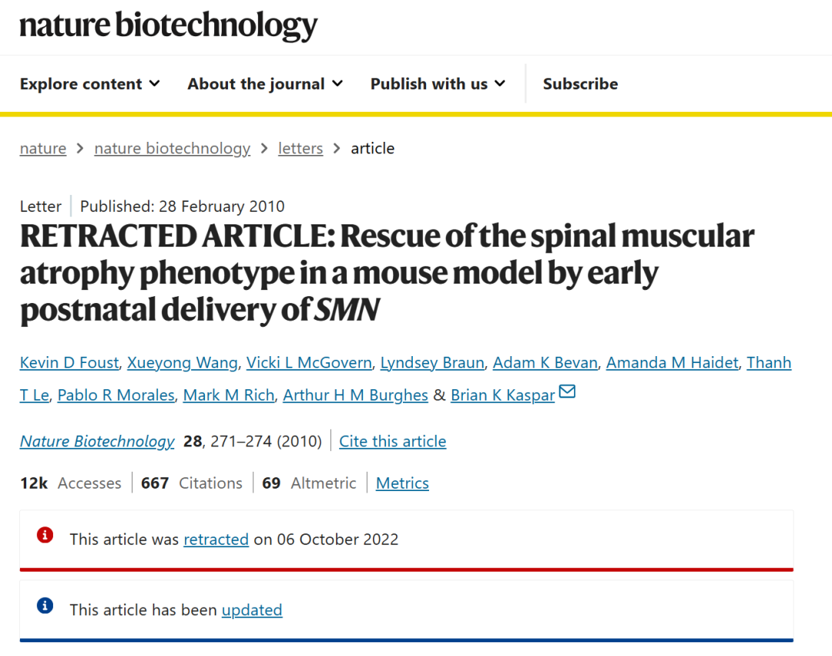Click the nature biotechnology logo

tap(168, 26)
